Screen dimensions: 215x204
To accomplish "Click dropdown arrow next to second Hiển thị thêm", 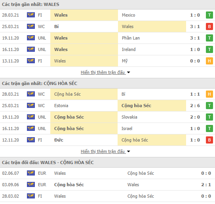I will [128, 151].
